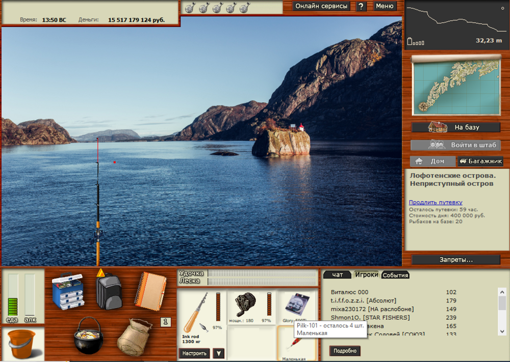Click the orange bait bucket

21,344
